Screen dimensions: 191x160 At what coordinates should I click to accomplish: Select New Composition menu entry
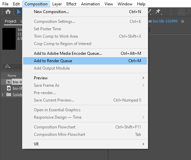pyautogui.click(x=85, y=12)
